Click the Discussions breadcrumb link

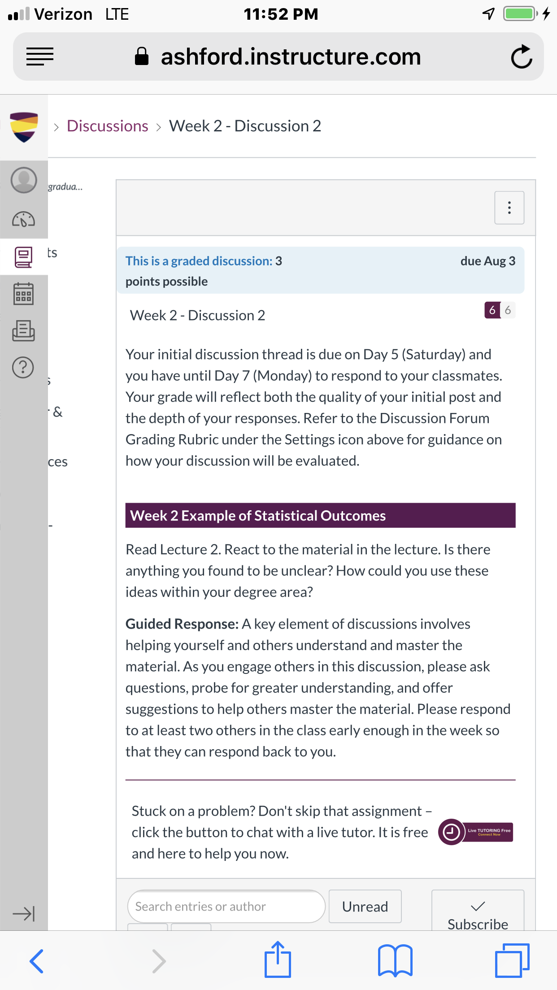coord(108,126)
